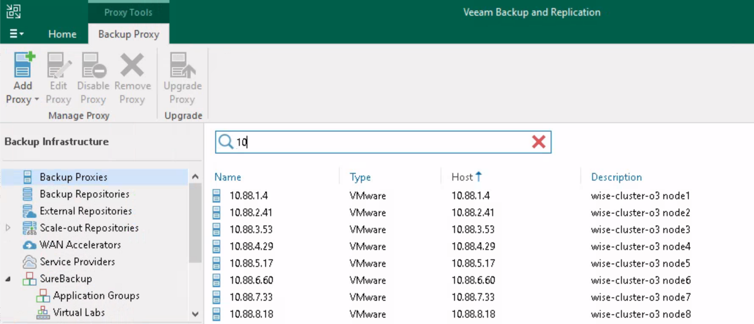Click the tree scrollbar down arrow
This screenshot has width=754, height=324.
pyautogui.click(x=195, y=314)
